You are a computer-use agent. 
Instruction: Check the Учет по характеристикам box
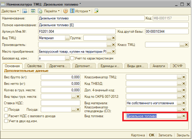tap(72, 58)
